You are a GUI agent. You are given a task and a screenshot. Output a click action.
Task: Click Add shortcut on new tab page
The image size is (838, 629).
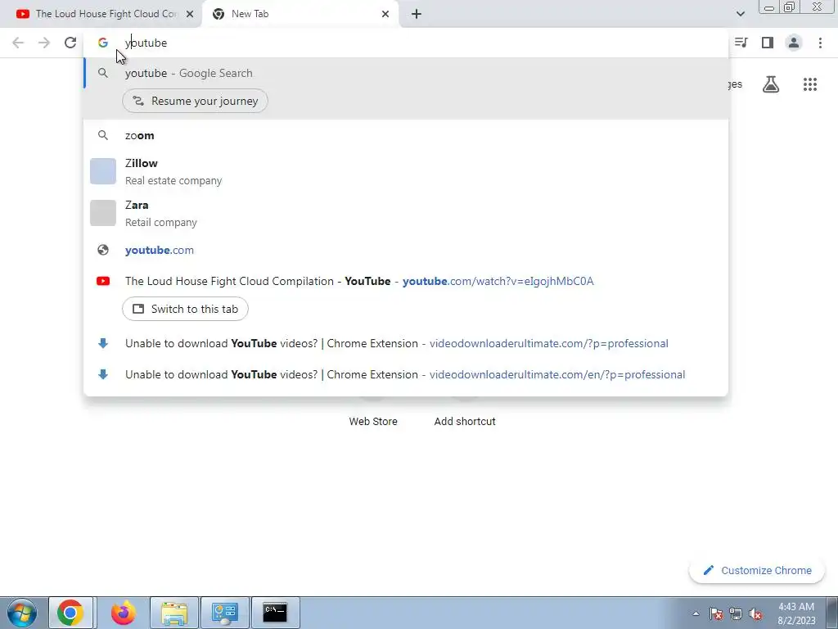[465, 422]
